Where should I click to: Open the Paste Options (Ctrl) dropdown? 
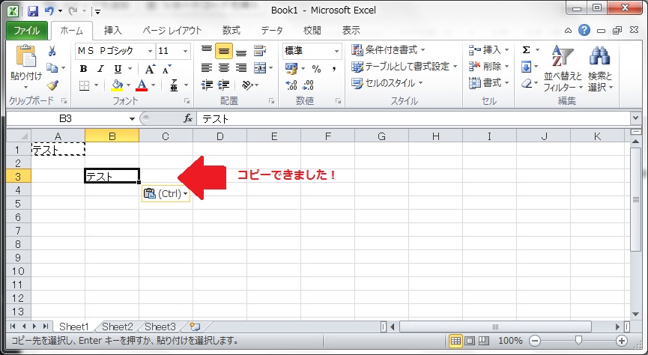click(166, 194)
